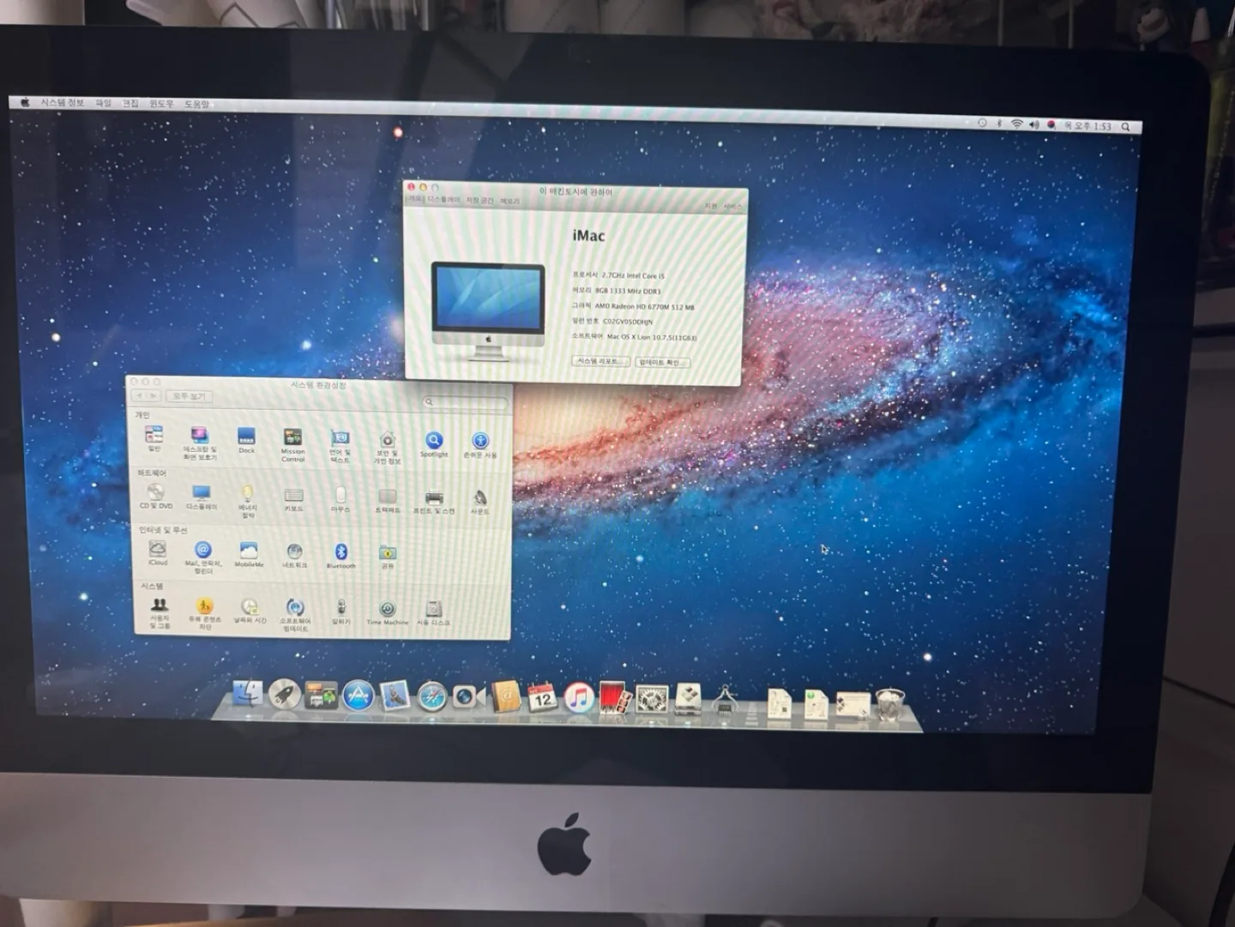The height and width of the screenshot is (927, 1235).
Task: Open Universal Access (손쉬운 사용) pane
Action: [480, 446]
